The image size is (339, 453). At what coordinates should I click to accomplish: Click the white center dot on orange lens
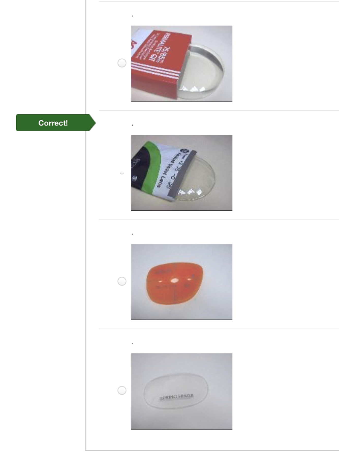(175, 280)
